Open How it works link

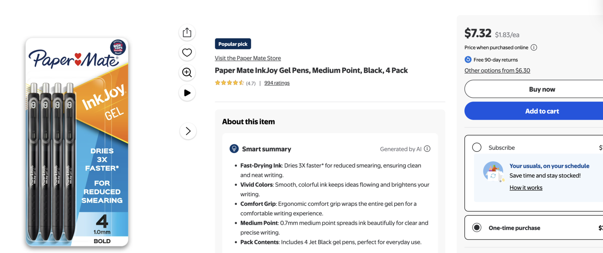pyautogui.click(x=526, y=187)
